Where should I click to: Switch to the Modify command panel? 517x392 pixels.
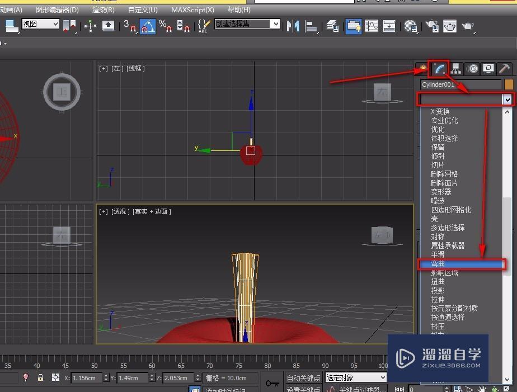(x=439, y=68)
